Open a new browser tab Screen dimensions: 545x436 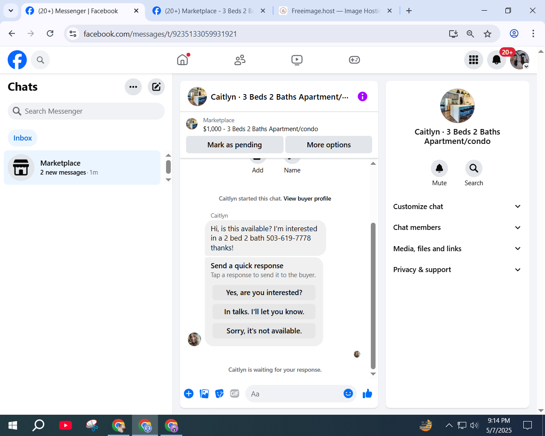pos(409,11)
